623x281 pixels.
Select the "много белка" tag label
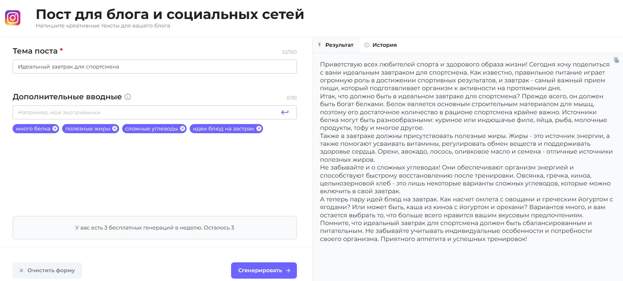[x=33, y=129]
